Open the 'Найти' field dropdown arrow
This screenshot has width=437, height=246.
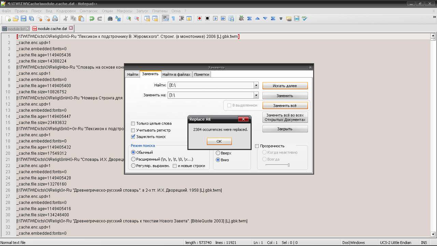click(256, 85)
